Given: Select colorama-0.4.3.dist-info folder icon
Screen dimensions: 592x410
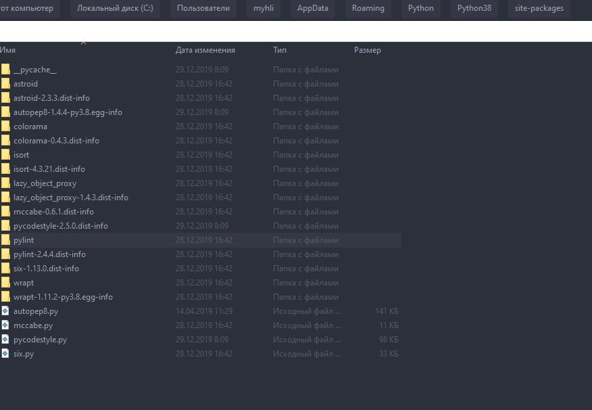Looking at the screenshot, I should (x=5, y=141).
